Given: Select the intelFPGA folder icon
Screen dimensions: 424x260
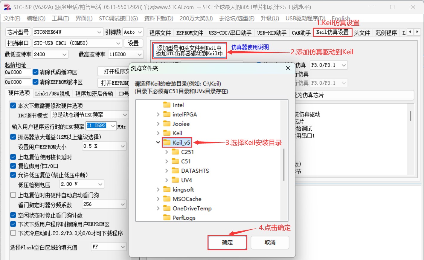Looking at the screenshot, I should tap(167, 114).
